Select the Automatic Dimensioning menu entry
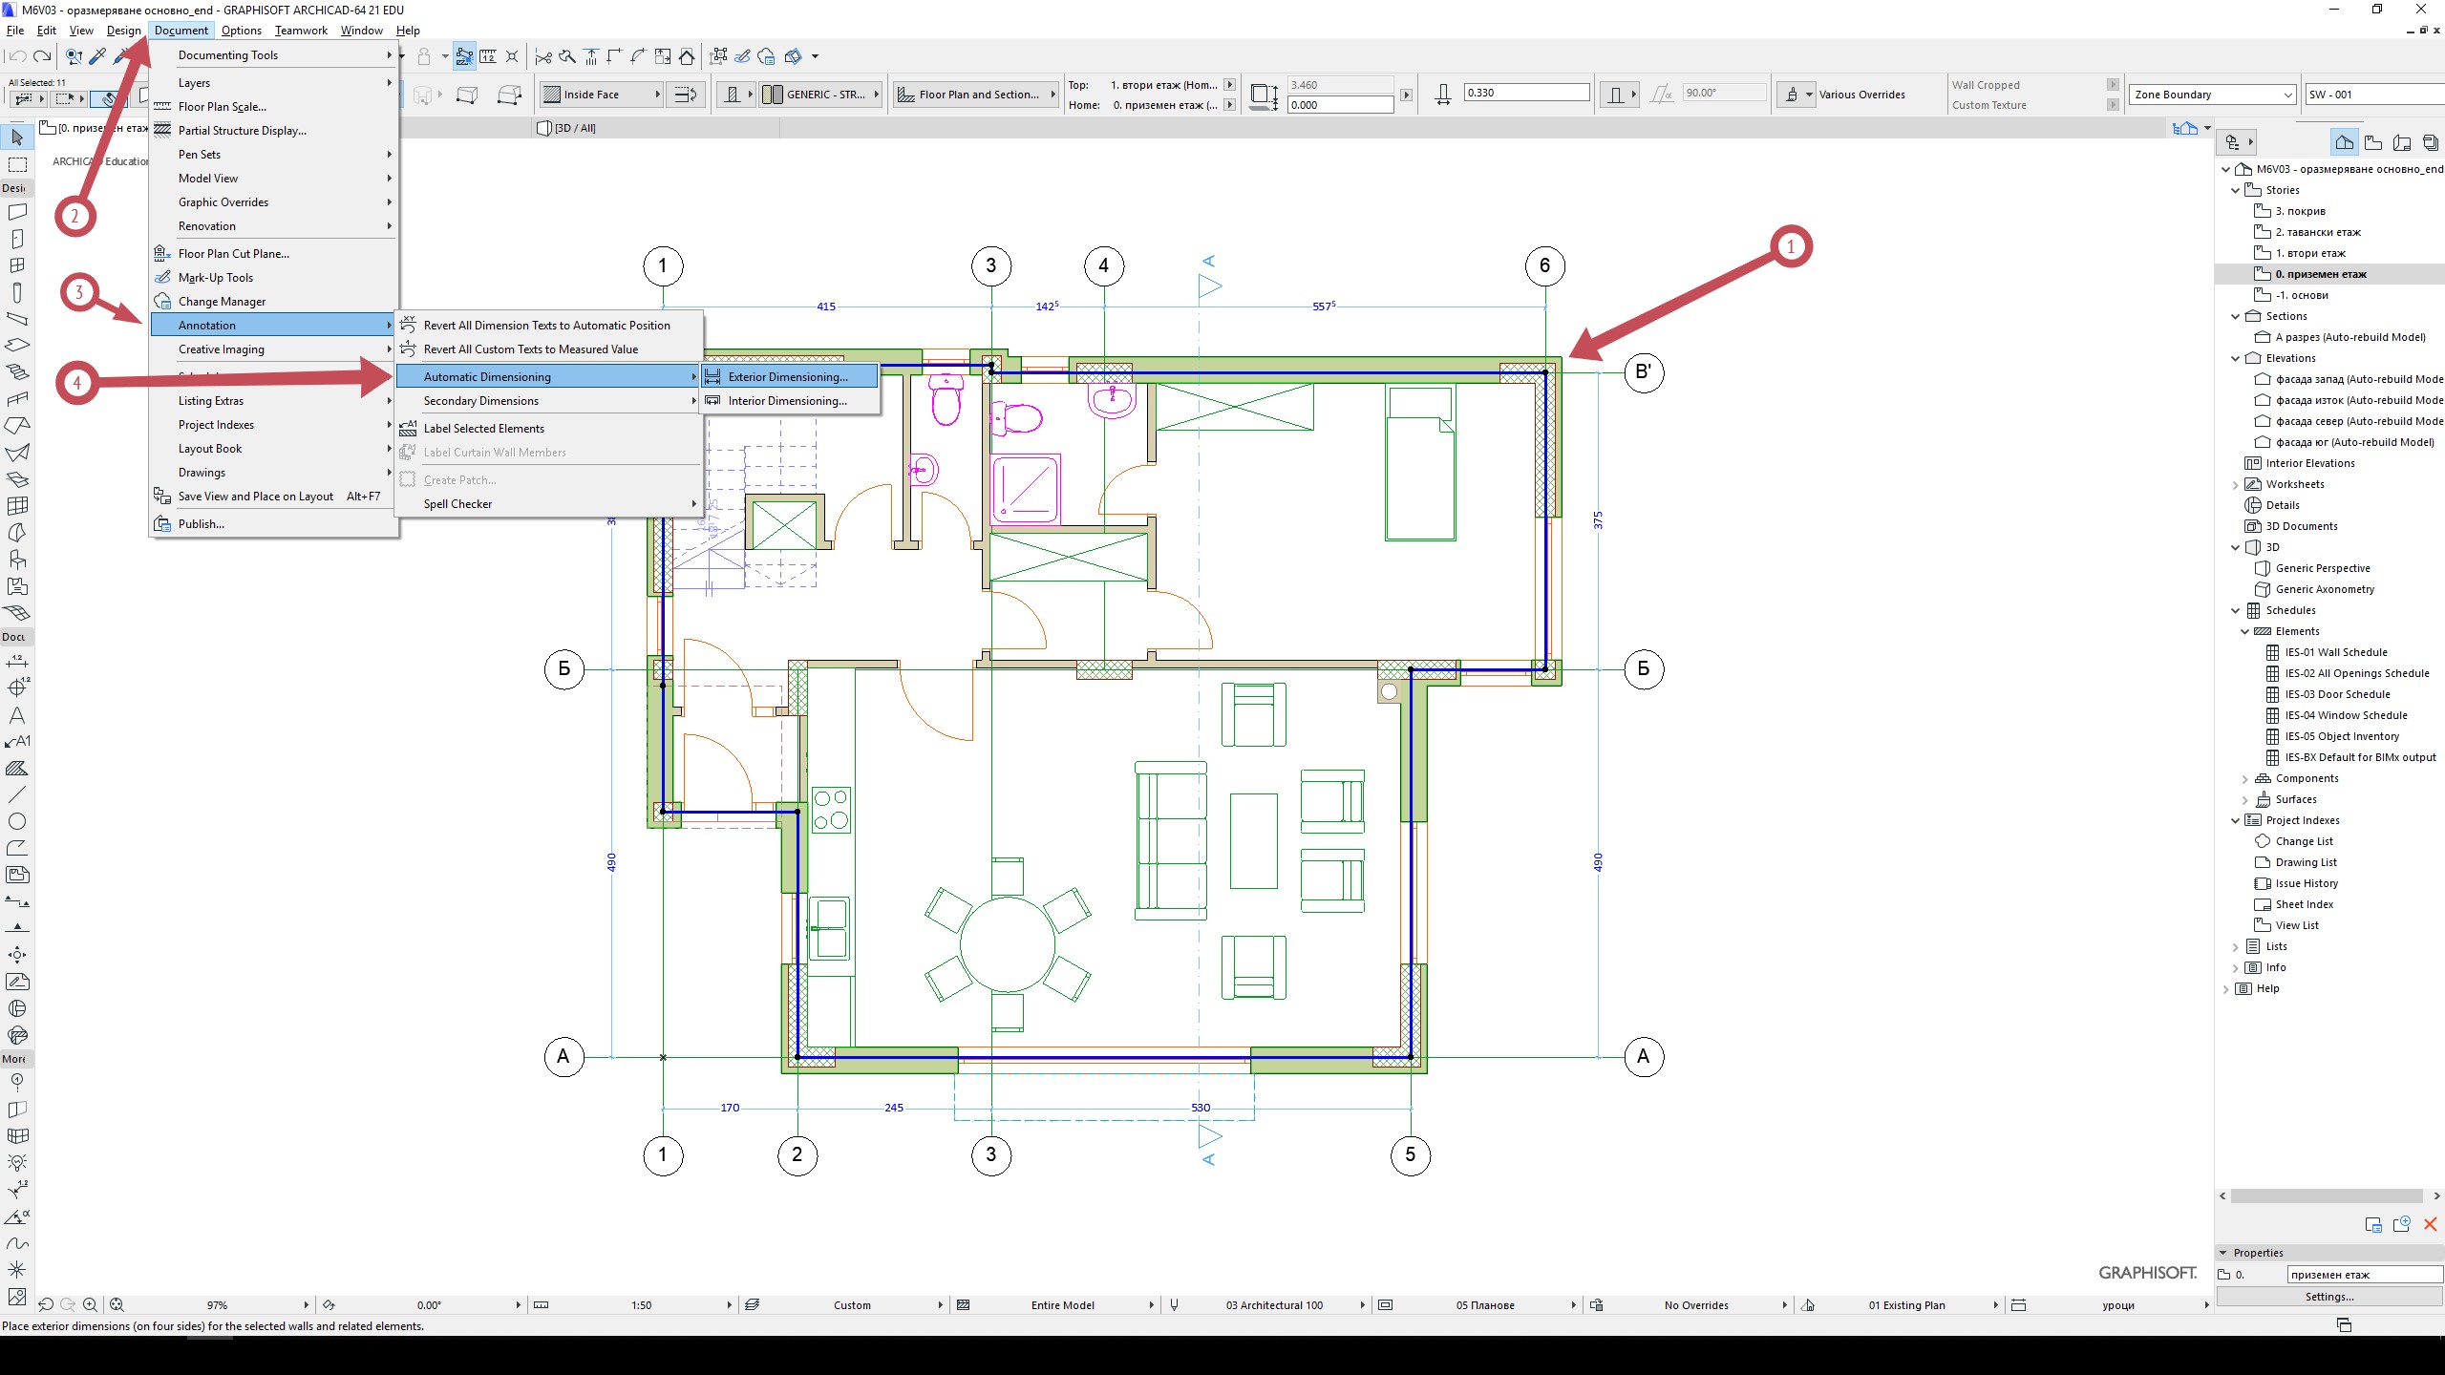This screenshot has height=1375, width=2445. [487, 376]
